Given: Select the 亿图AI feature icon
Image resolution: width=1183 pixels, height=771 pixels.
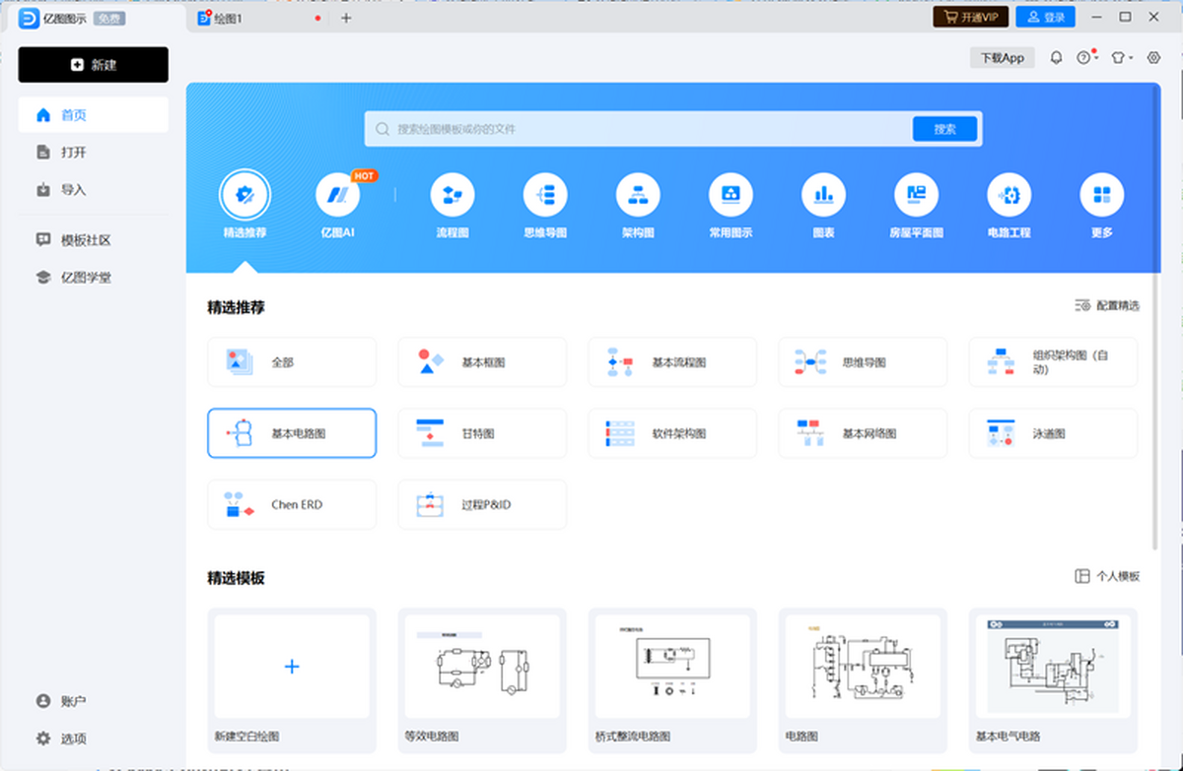Looking at the screenshot, I should click(x=339, y=197).
